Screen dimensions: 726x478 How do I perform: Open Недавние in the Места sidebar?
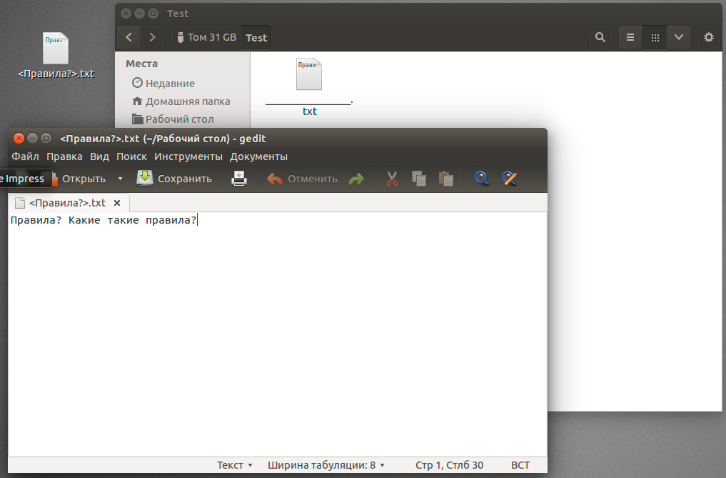pos(163,84)
